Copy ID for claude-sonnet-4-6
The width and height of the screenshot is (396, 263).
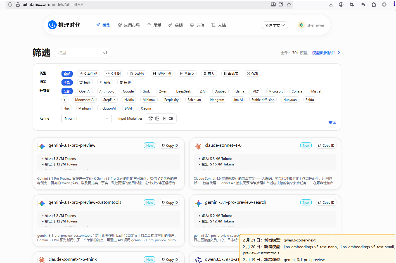click(326, 146)
